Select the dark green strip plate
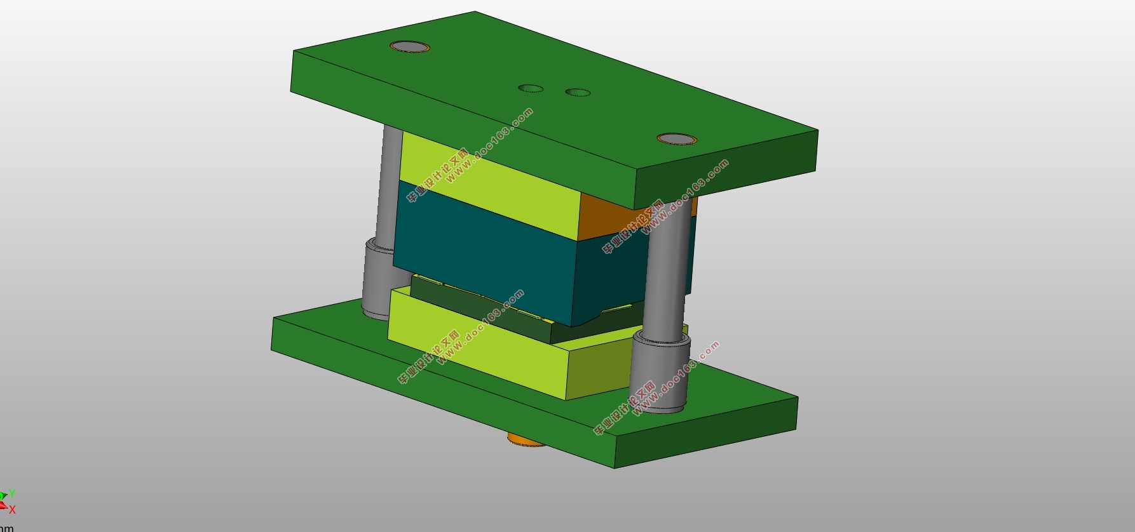 [483, 308]
